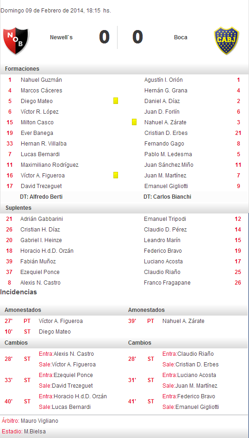Click goalkeeper Nahuel Guzmán's name

click(41, 80)
